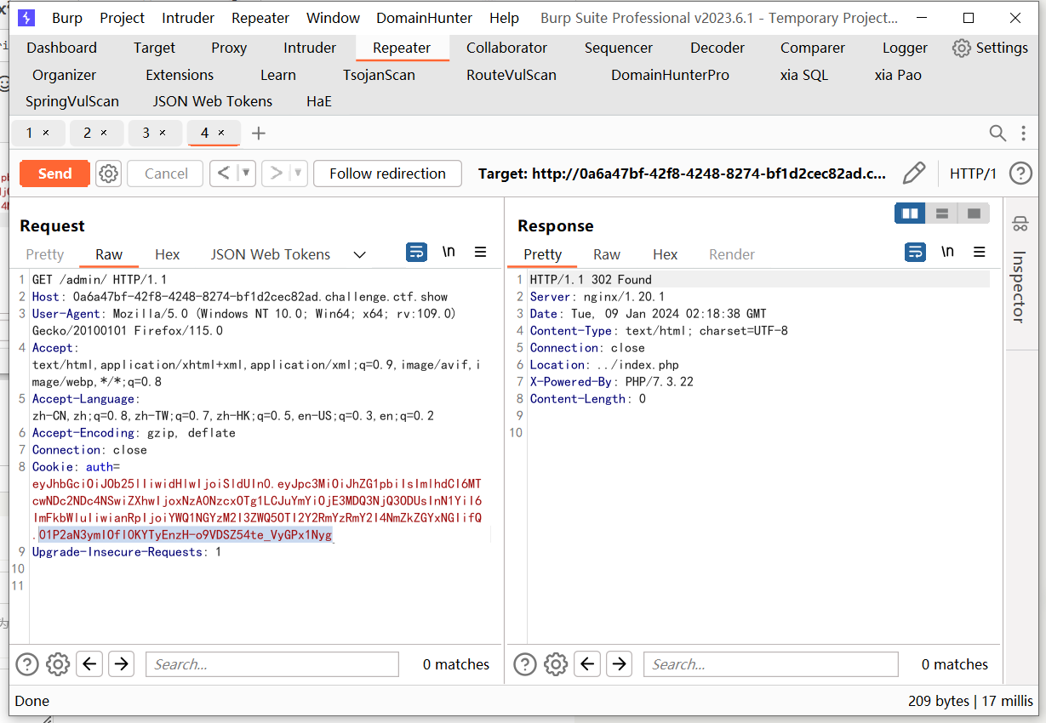Viewport: 1046px width, 723px height.
Task: Open the history forward dropdown arrow
Action: [298, 174]
